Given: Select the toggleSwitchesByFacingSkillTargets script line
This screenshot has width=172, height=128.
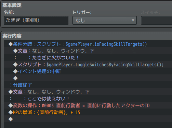Looking at the screenshot, I should (x=88, y=65).
